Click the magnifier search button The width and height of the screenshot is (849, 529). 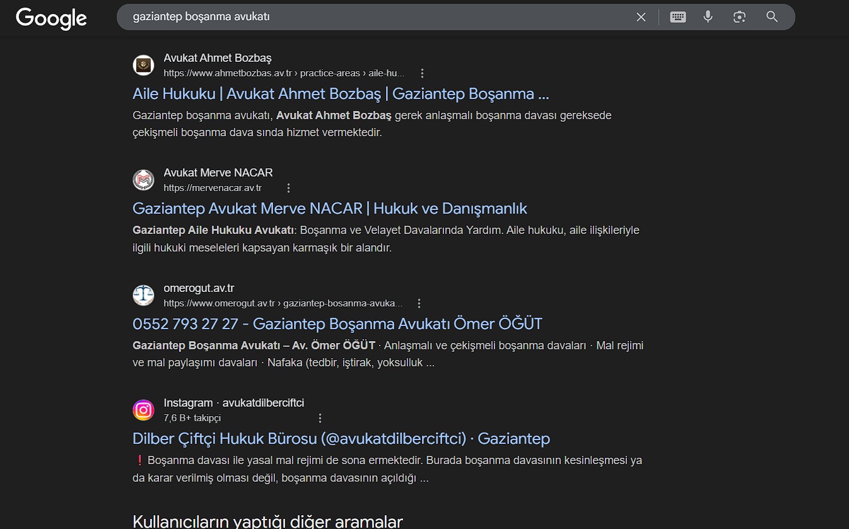pos(772,17)
